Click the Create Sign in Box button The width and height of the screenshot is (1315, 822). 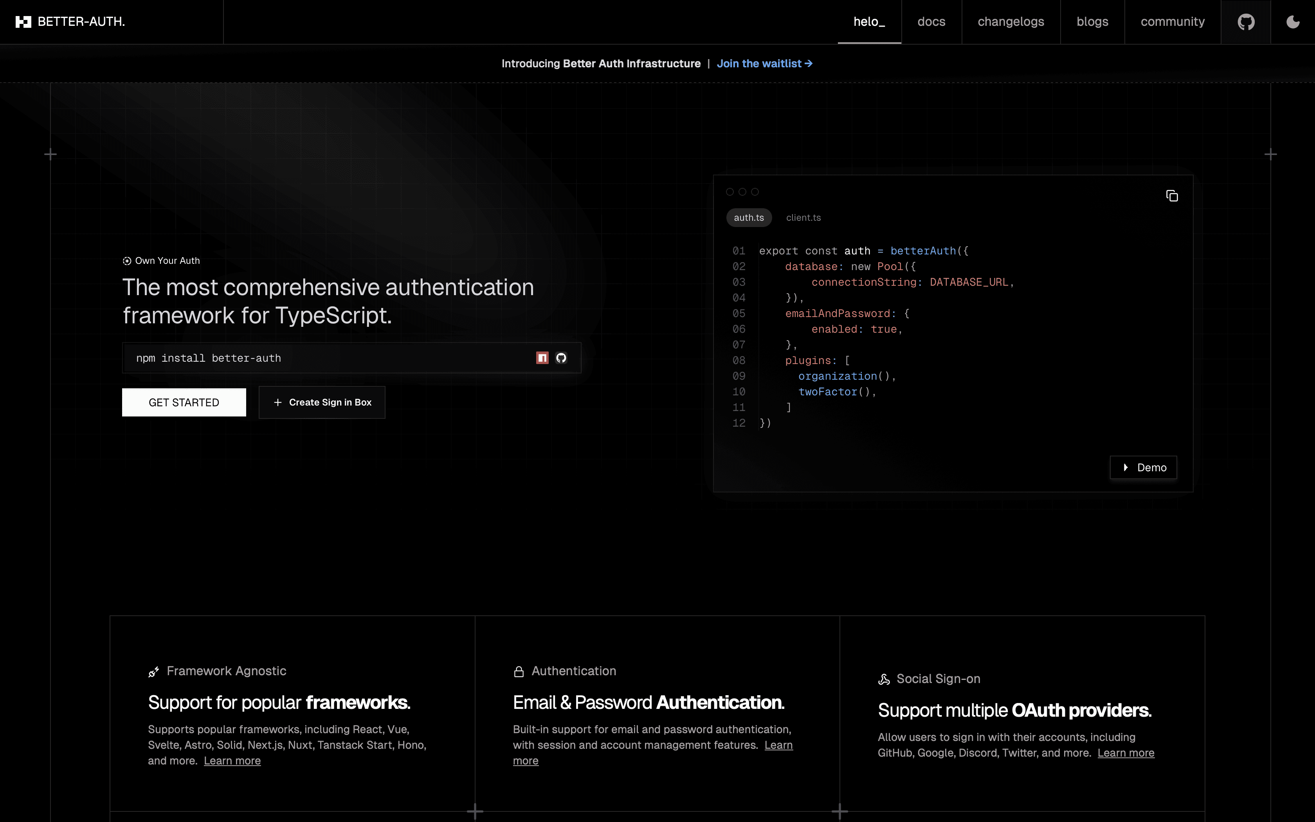click(x=322, y=402)
